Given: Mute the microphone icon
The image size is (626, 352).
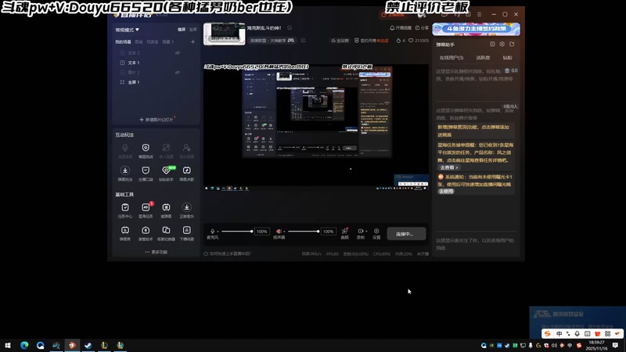Looking at the screenshot, I should [212, 231].
